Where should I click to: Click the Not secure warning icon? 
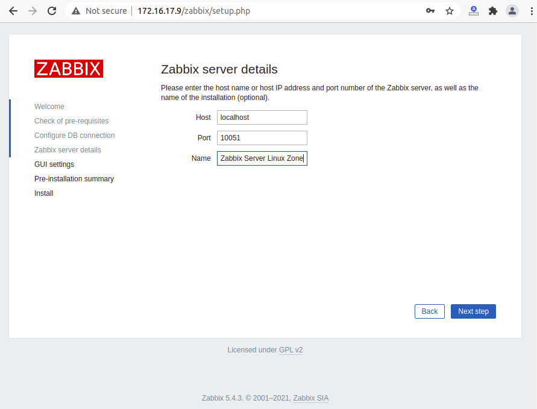pyautogui.click(x=76, y=11)
